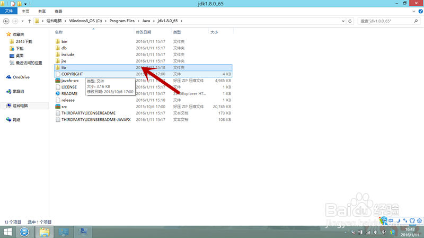Open the Downloads folder in the sidebar

[16, 48]
